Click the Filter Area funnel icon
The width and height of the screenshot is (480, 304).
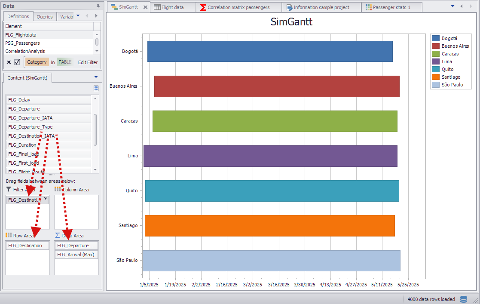coord(9,190)
